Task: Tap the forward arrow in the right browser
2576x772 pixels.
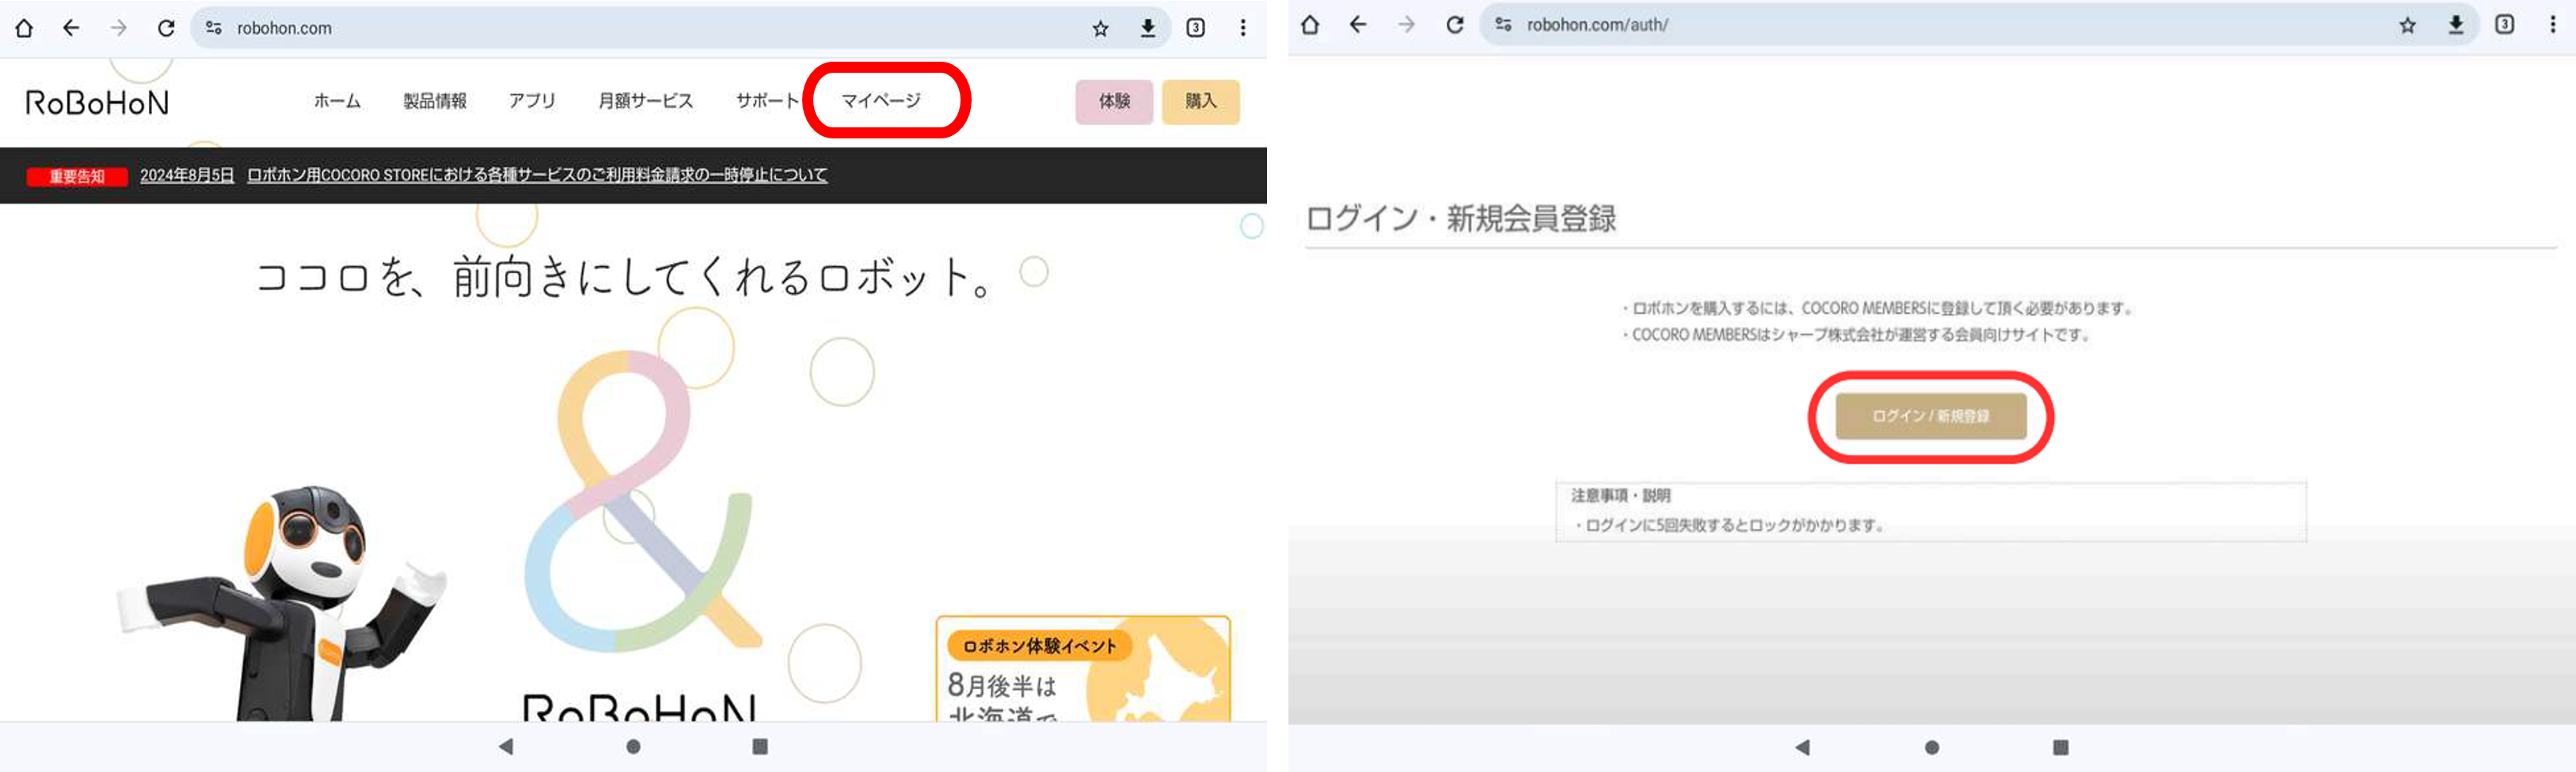Action: point(1406,25)
